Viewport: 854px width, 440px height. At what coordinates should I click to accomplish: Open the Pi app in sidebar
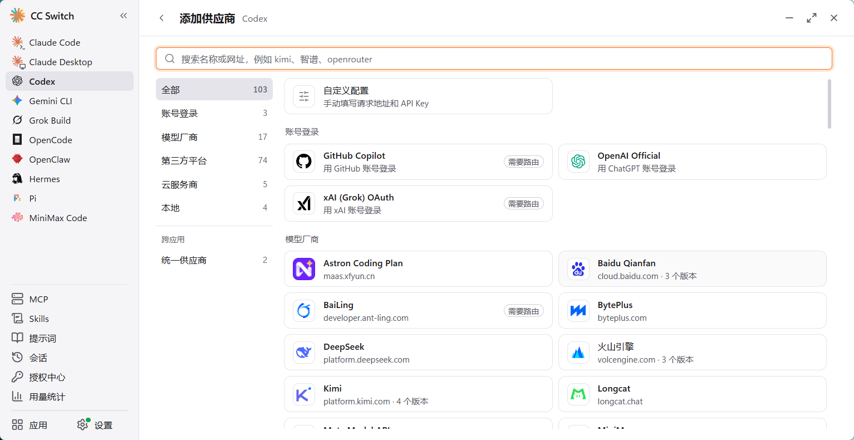70,198
